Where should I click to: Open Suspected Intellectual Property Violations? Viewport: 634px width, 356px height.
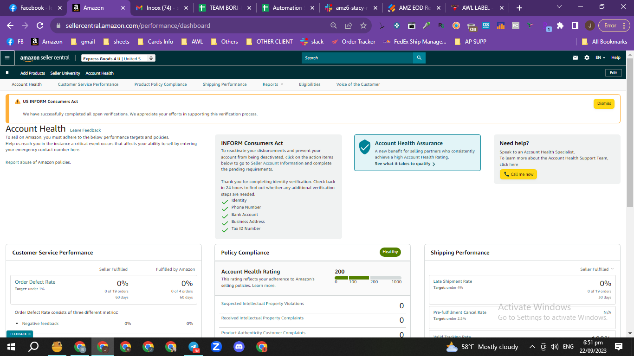pyautogui.click(x=263, y=304)
